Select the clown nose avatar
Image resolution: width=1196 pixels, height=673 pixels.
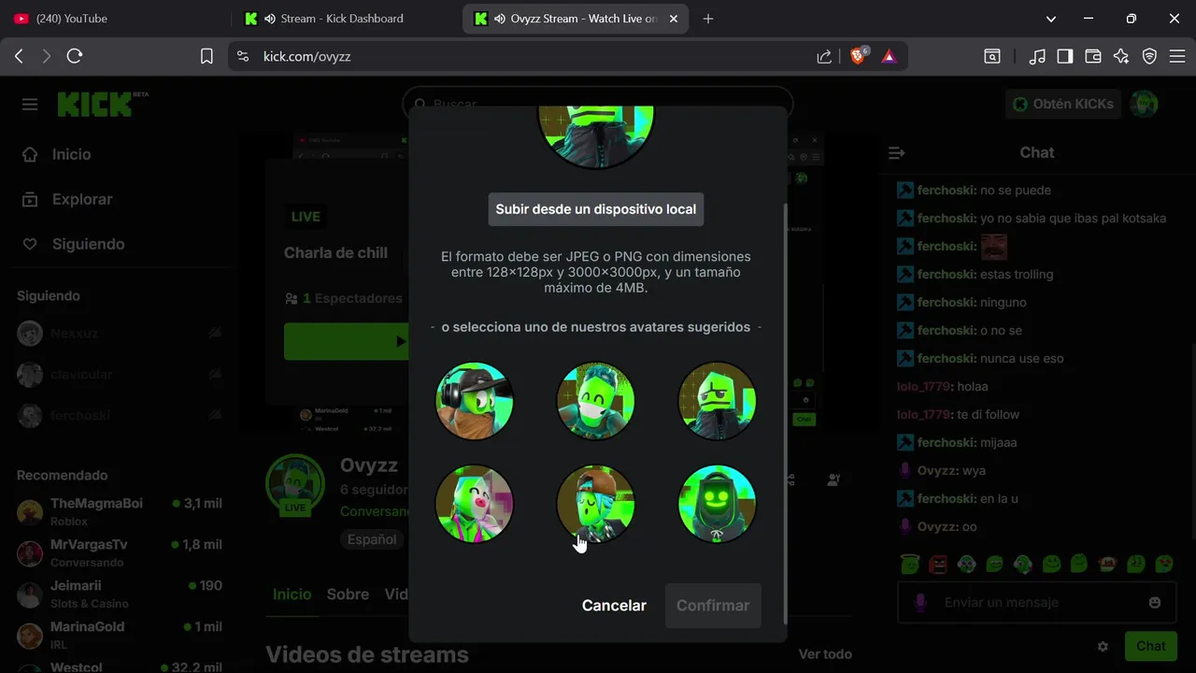click(475, 504)
